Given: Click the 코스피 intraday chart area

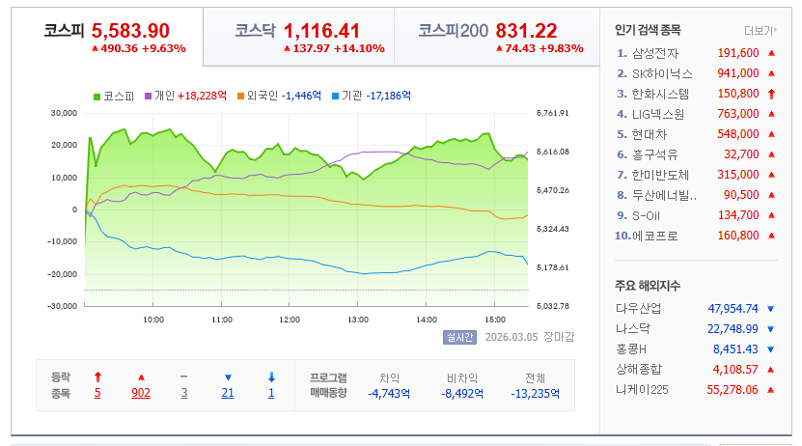Looking at the screenshot, I should 306,209.
